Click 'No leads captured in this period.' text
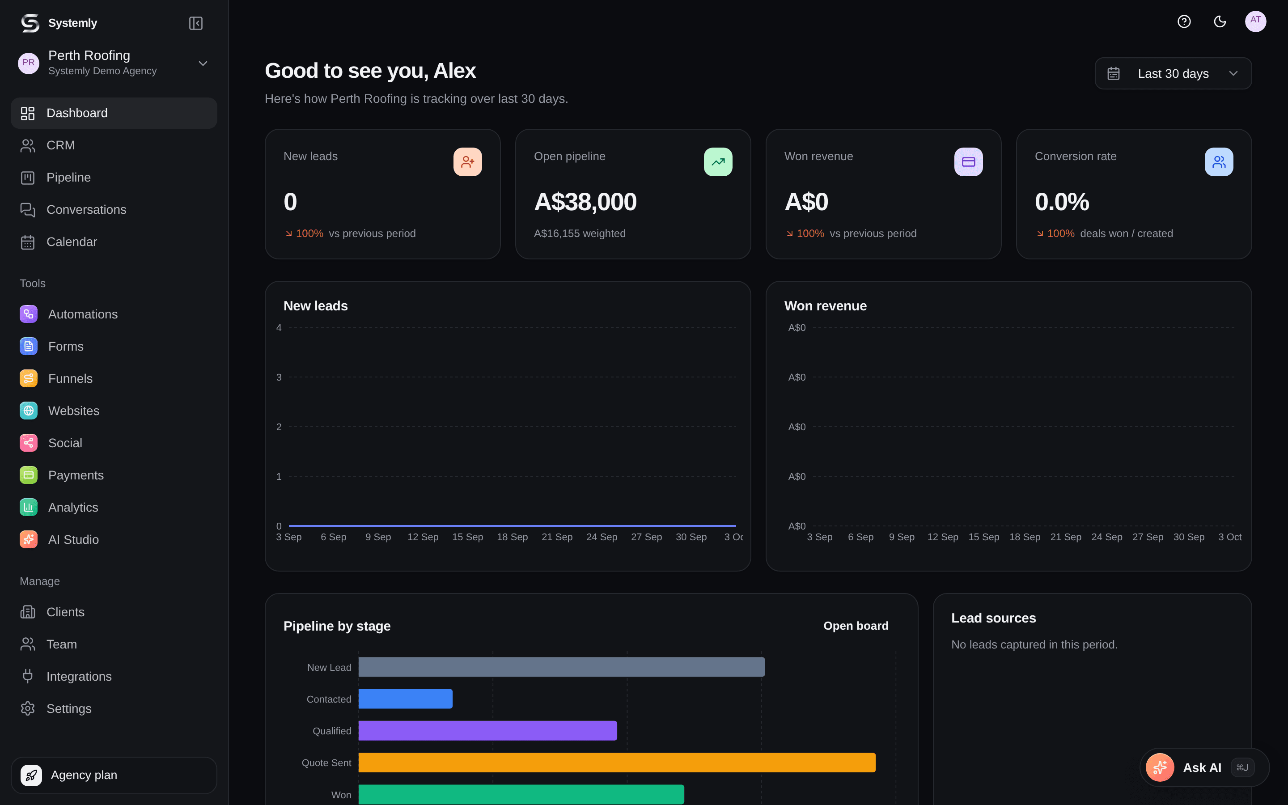The width and height of the screenshot is (1288, 805). (x=1034, y=645)
